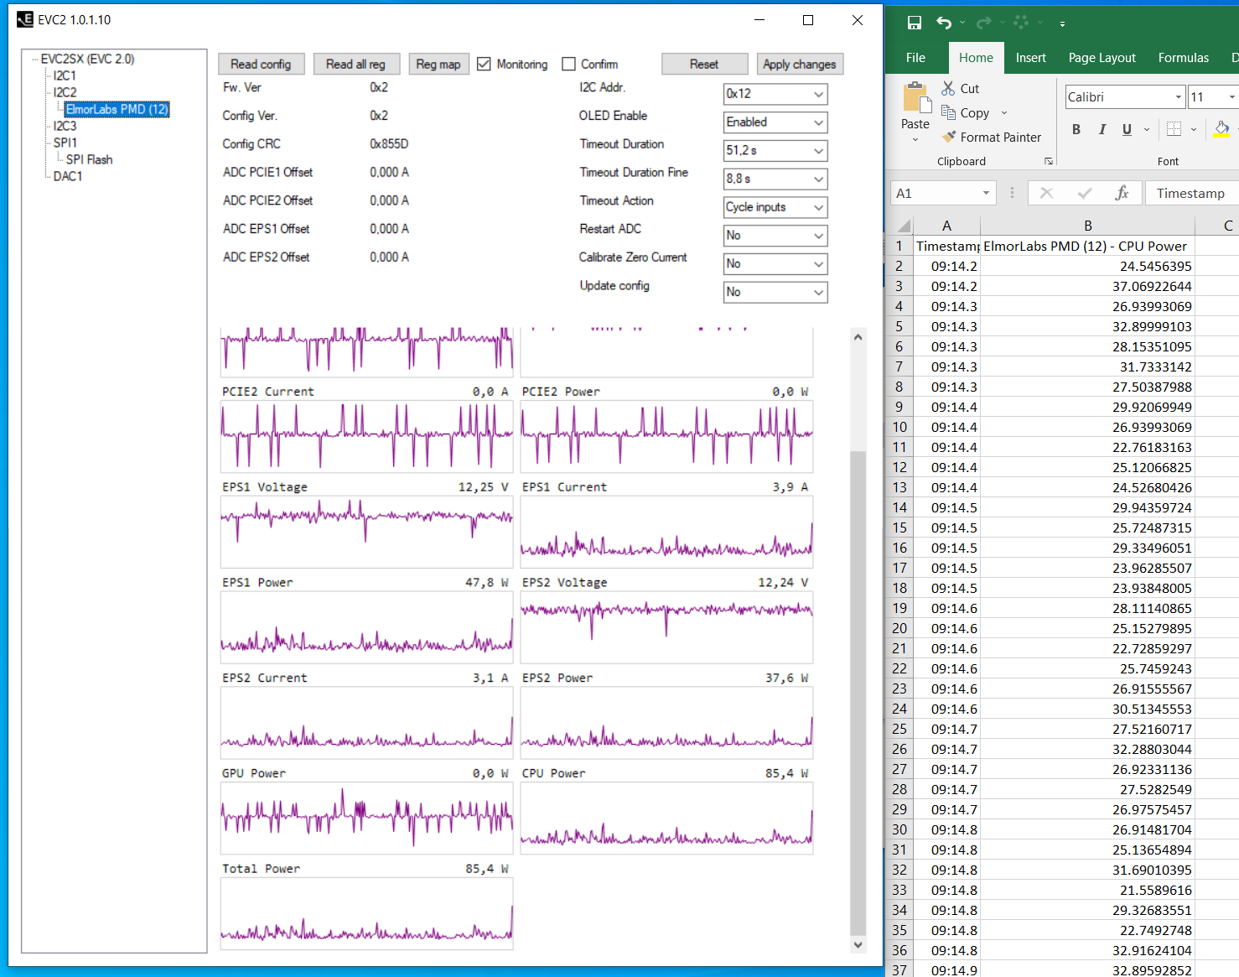Click the Read config button
Screen dimensions: 1239x977
pos(261,65)
